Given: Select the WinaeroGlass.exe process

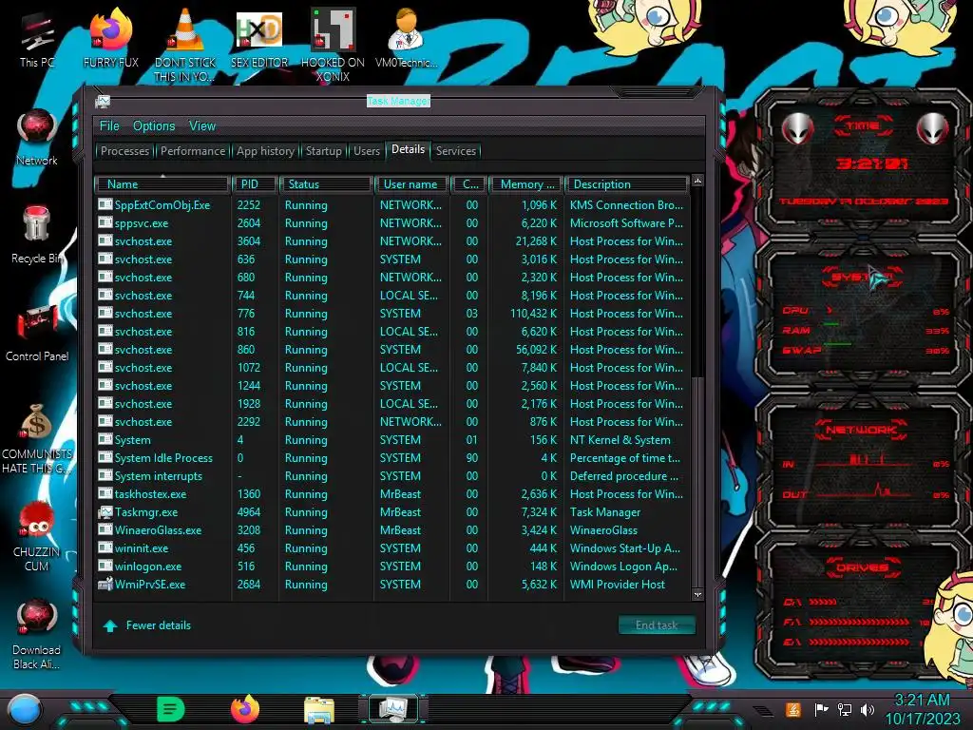Looking at the screenshot, I should pos(392,530).
